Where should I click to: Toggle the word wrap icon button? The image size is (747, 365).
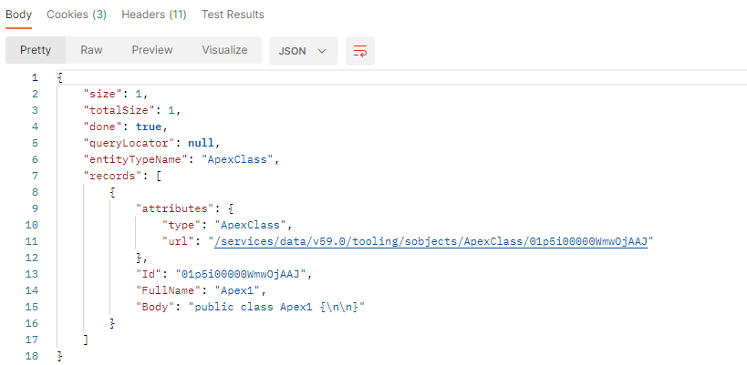(x=360, y=51)
